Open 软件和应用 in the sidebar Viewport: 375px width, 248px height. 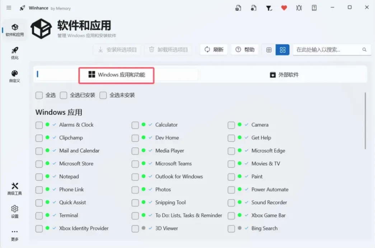click(x=15, y=30)
